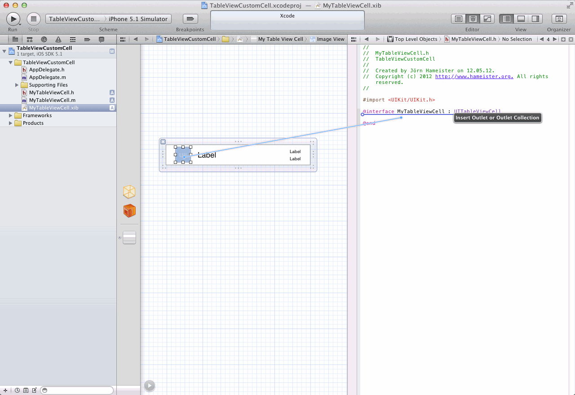Switch to the Standard editor view
The image size is (575, 395).
(x=458, y=19)
